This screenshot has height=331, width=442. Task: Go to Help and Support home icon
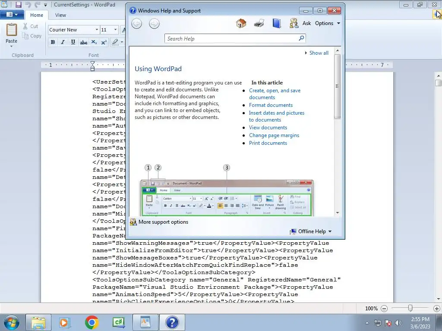tap(241, 23)
